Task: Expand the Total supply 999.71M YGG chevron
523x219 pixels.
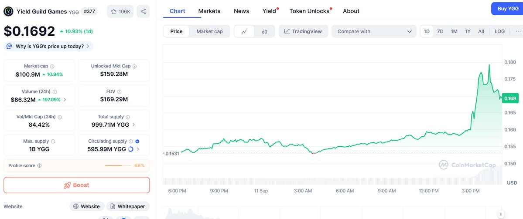Action: click(x=134, y=125)
